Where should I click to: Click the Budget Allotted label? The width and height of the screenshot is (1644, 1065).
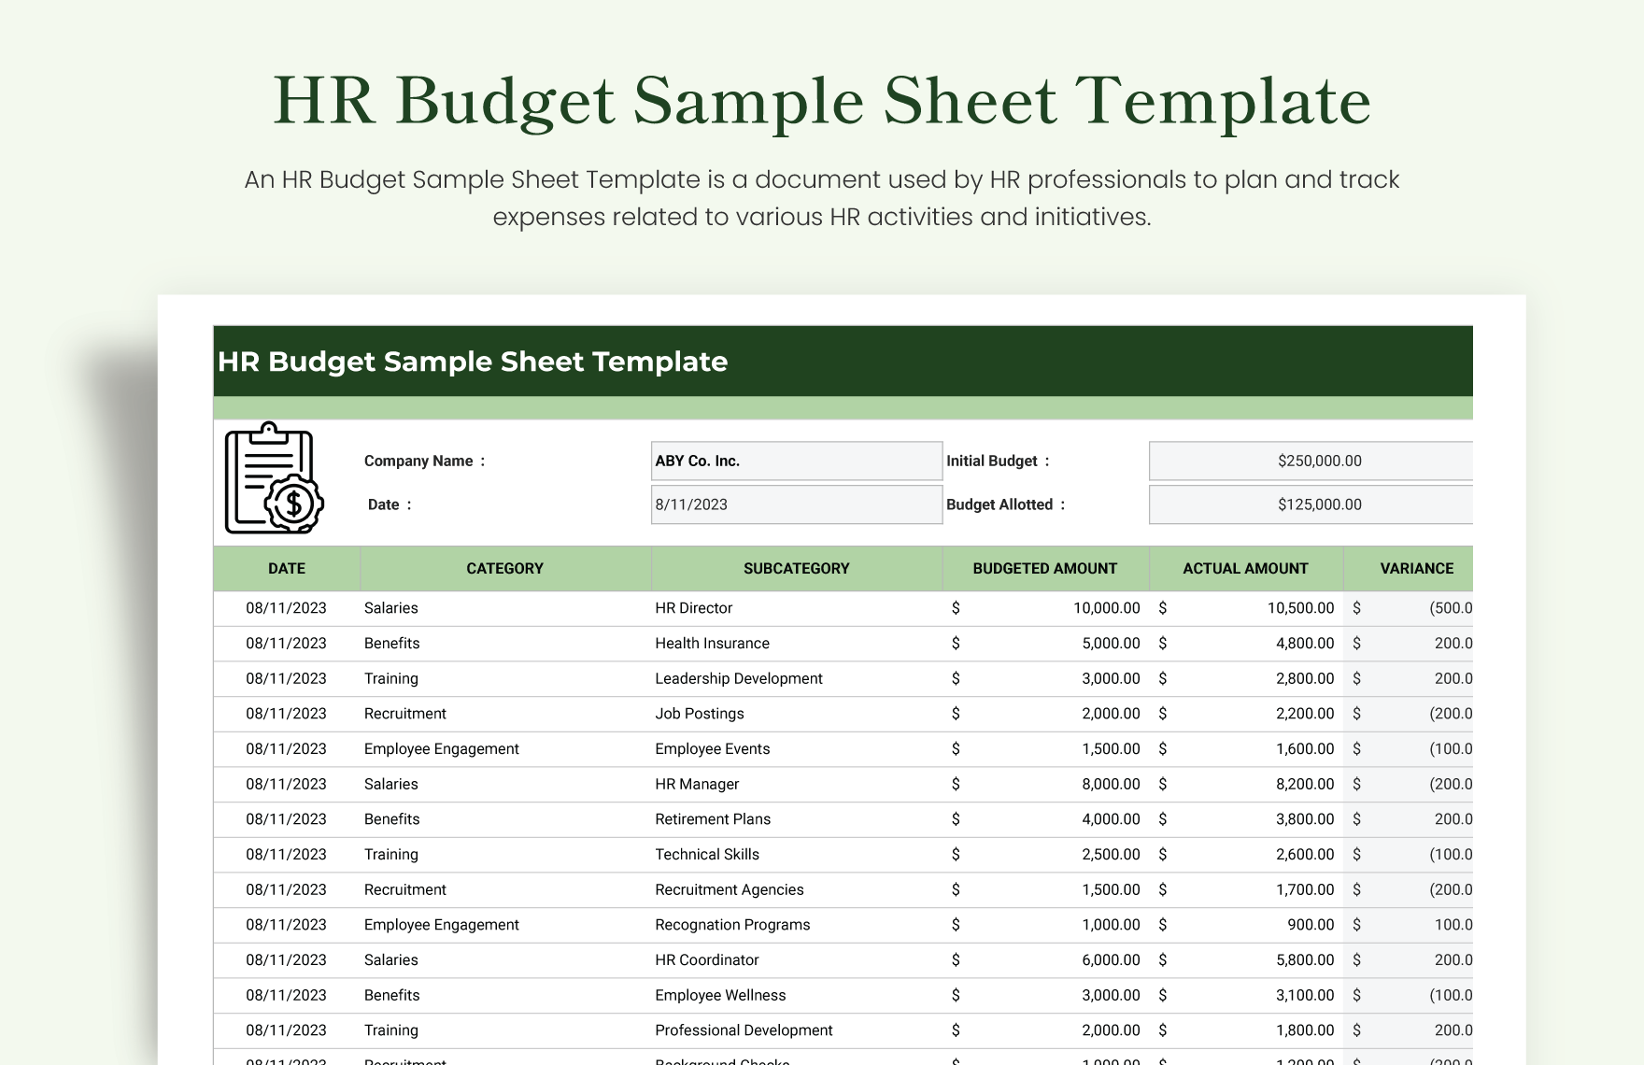[x=1006, y=504]
